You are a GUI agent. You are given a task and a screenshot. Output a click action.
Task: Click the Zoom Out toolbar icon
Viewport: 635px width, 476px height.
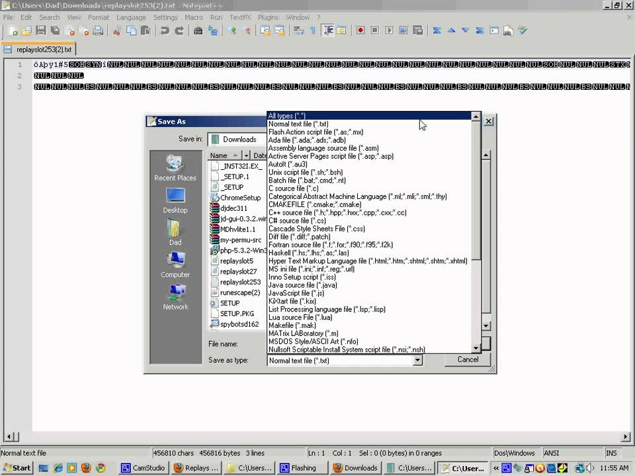246,31
